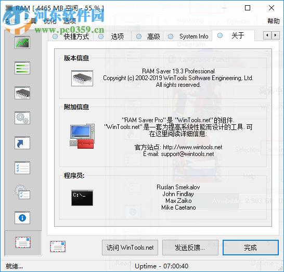Open the gear with checklist advanced icon
The width and height of the screenshot is (284, 272).
(x=22, y=192)
